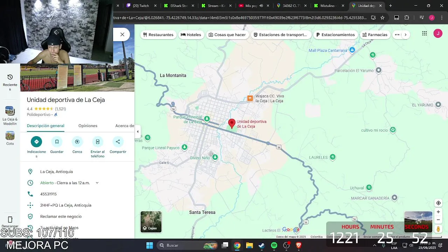
Task: Open a new browser tab
Action: tap(391, 6)
